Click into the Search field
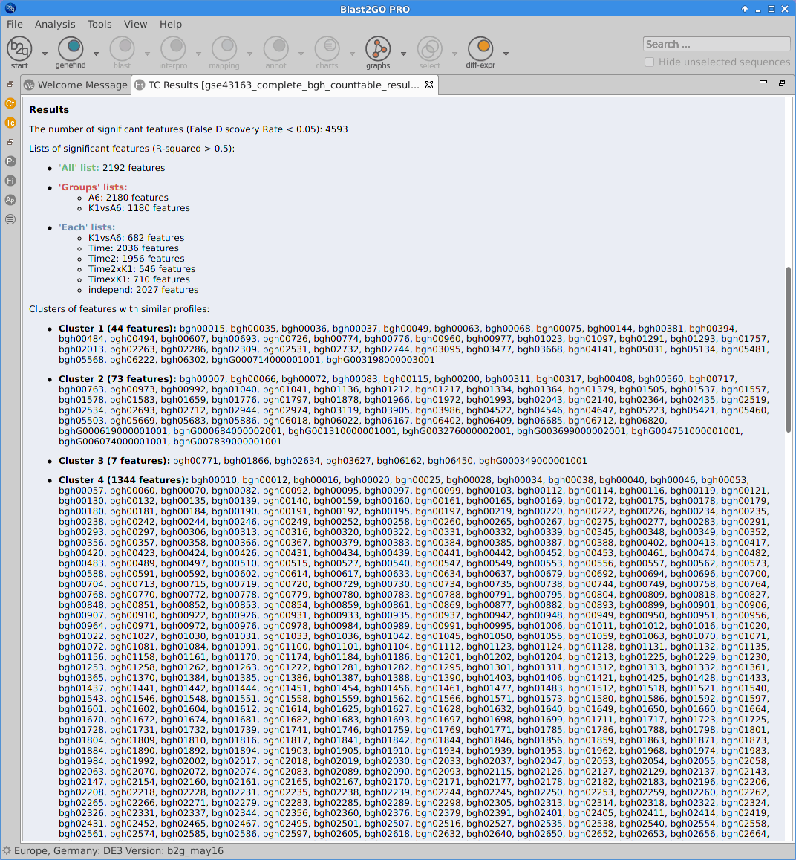This screenshot has height=860, width=796. pyautogui.click(x=717, y=44)
